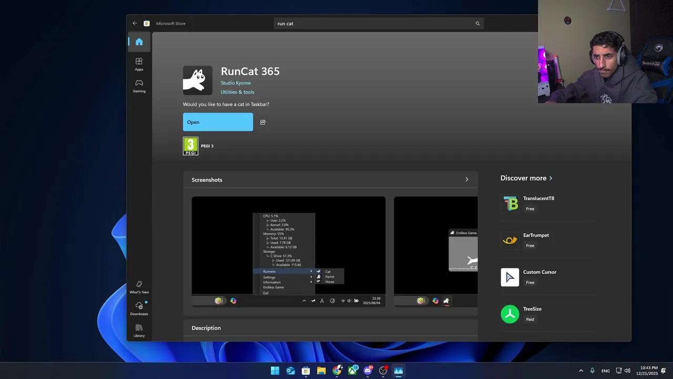This screenshot has width=673, height=379.
Task: Open the Studio Kyome publisher link
Action: pos(236,83)
